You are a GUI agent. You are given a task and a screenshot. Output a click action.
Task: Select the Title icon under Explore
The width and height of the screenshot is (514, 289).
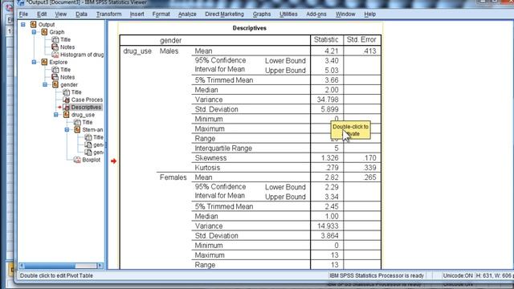(x=55, y=70)
